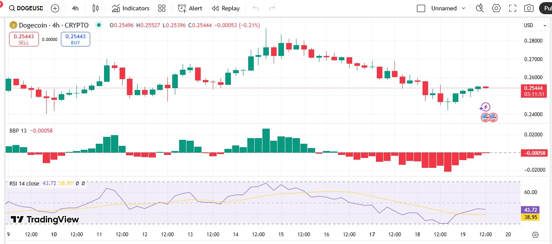Screen dimensions: 552x244
Task: Click date label 10 on time axis
Action: click(x=54, y=235)
